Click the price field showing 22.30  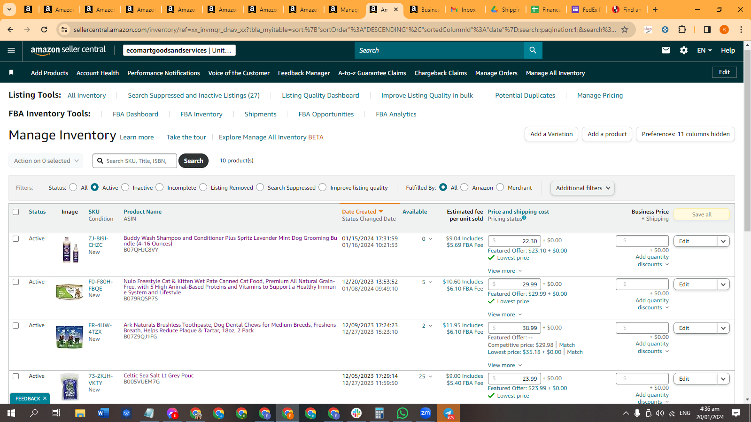[x=514, y=241]
